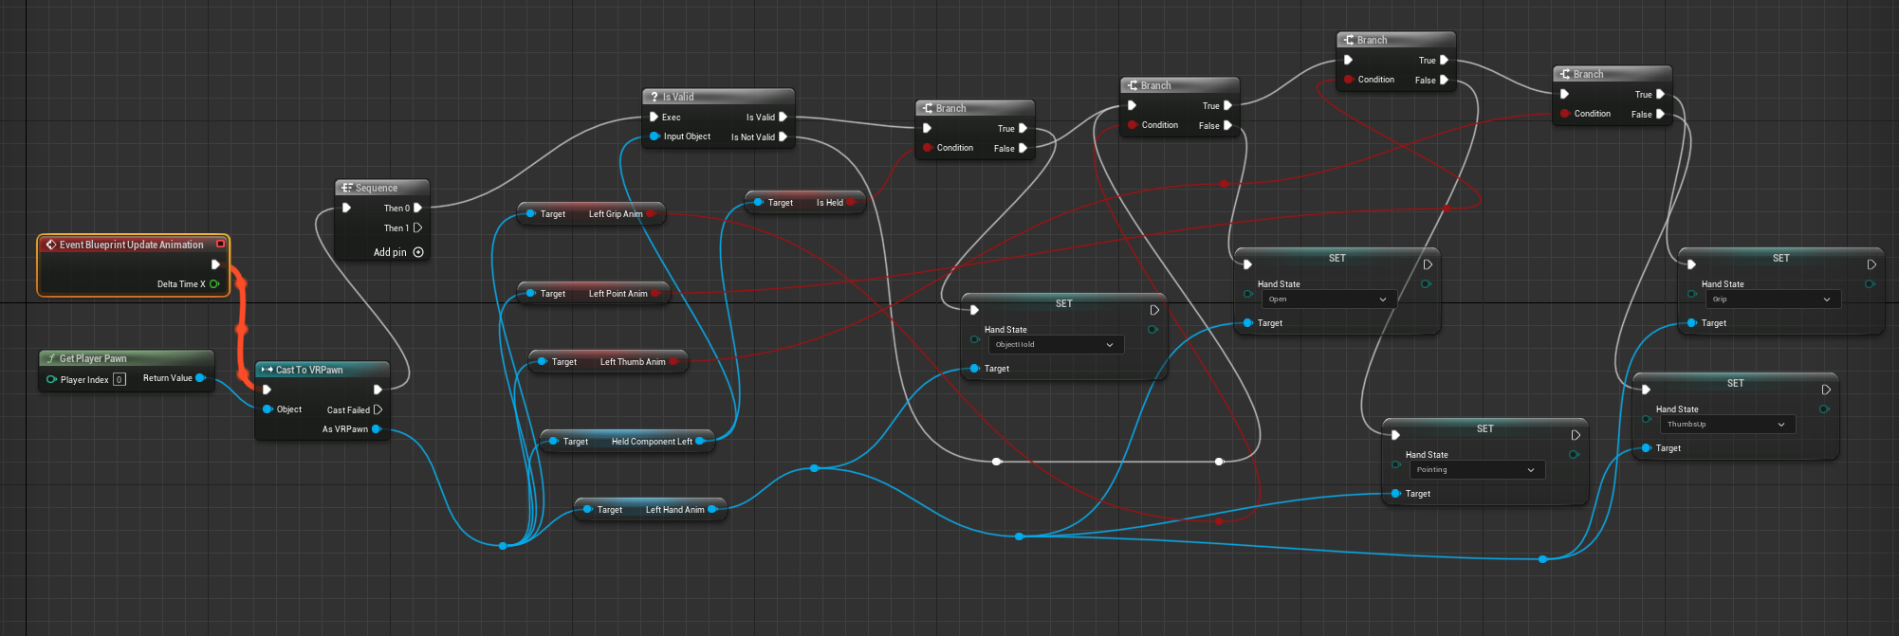Click the Cast Failed exec pin
Image resolution: width=1899 pixels, height=636 pixels.
tap(378, 410)
